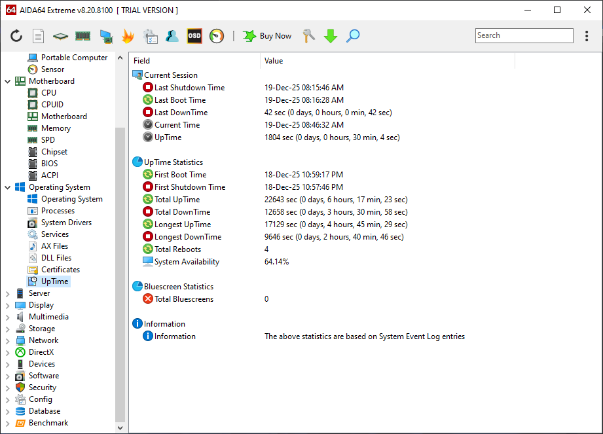Viewport: 603px width, 434px height.
Task: Expand the Benchmark tree node
Action: click(8, 423)
